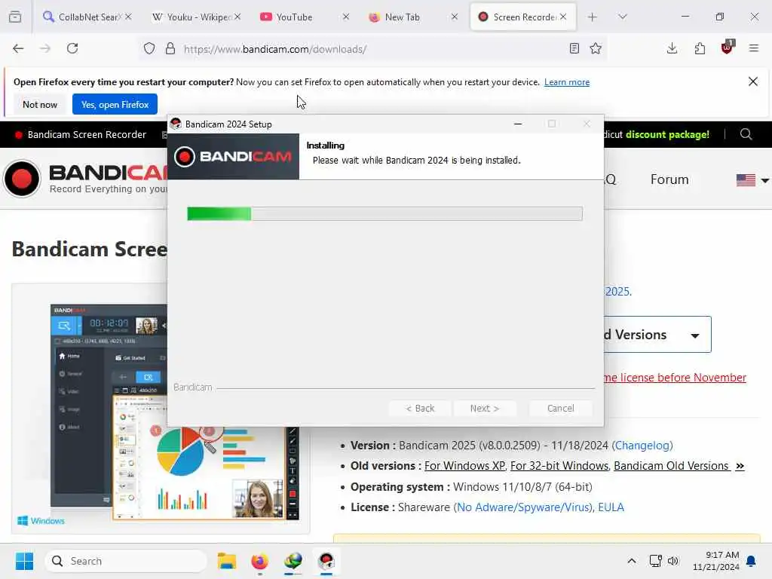The image size is (772, 579).
Task: Open Firefox hamburger application menu
Action: [754, 48]
